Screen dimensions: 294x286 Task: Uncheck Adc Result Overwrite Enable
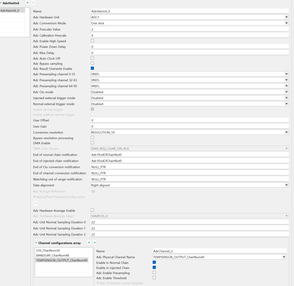coord(92,68)
